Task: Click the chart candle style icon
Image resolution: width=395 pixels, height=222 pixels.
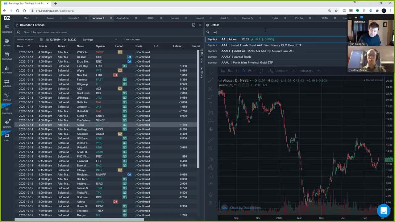Action: click(261, 71)
